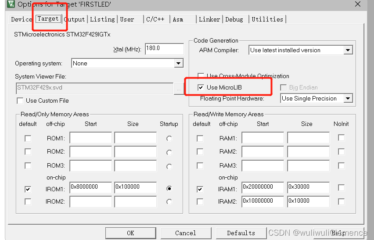374x240 pixels.
Task: Toggle the IRAM1 default checkbox
Action: click(200, 190)
